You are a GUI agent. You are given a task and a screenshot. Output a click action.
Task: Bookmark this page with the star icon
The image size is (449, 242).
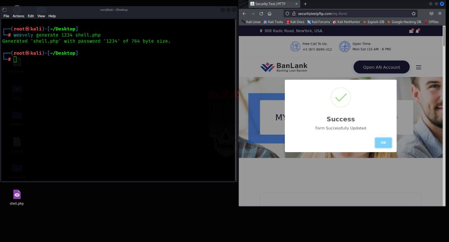(414, 14)
